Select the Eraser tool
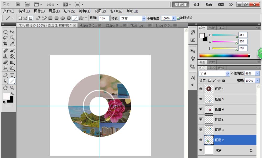Screen dimensions: 262x158 (x=5, y=62)
